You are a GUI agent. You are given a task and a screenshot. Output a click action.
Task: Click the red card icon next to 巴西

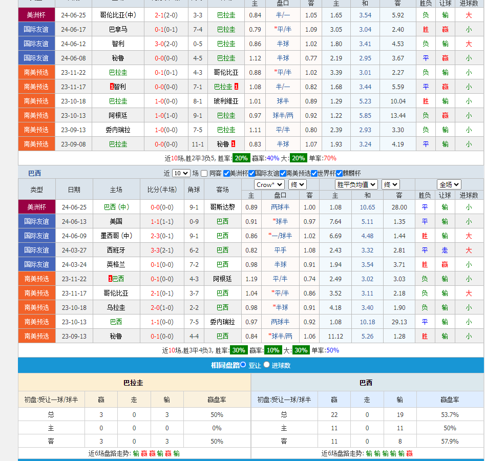click(110, 278)
